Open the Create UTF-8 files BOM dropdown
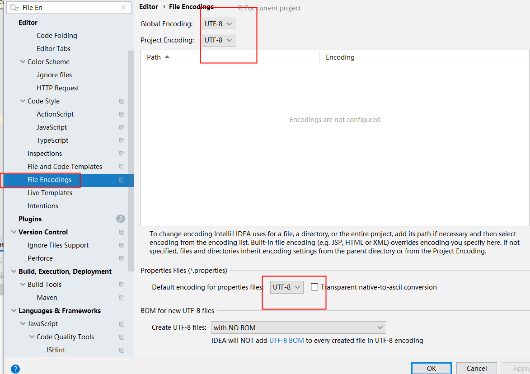The width and height of the screenshot is (530, 374). click(x=299, y=327)
